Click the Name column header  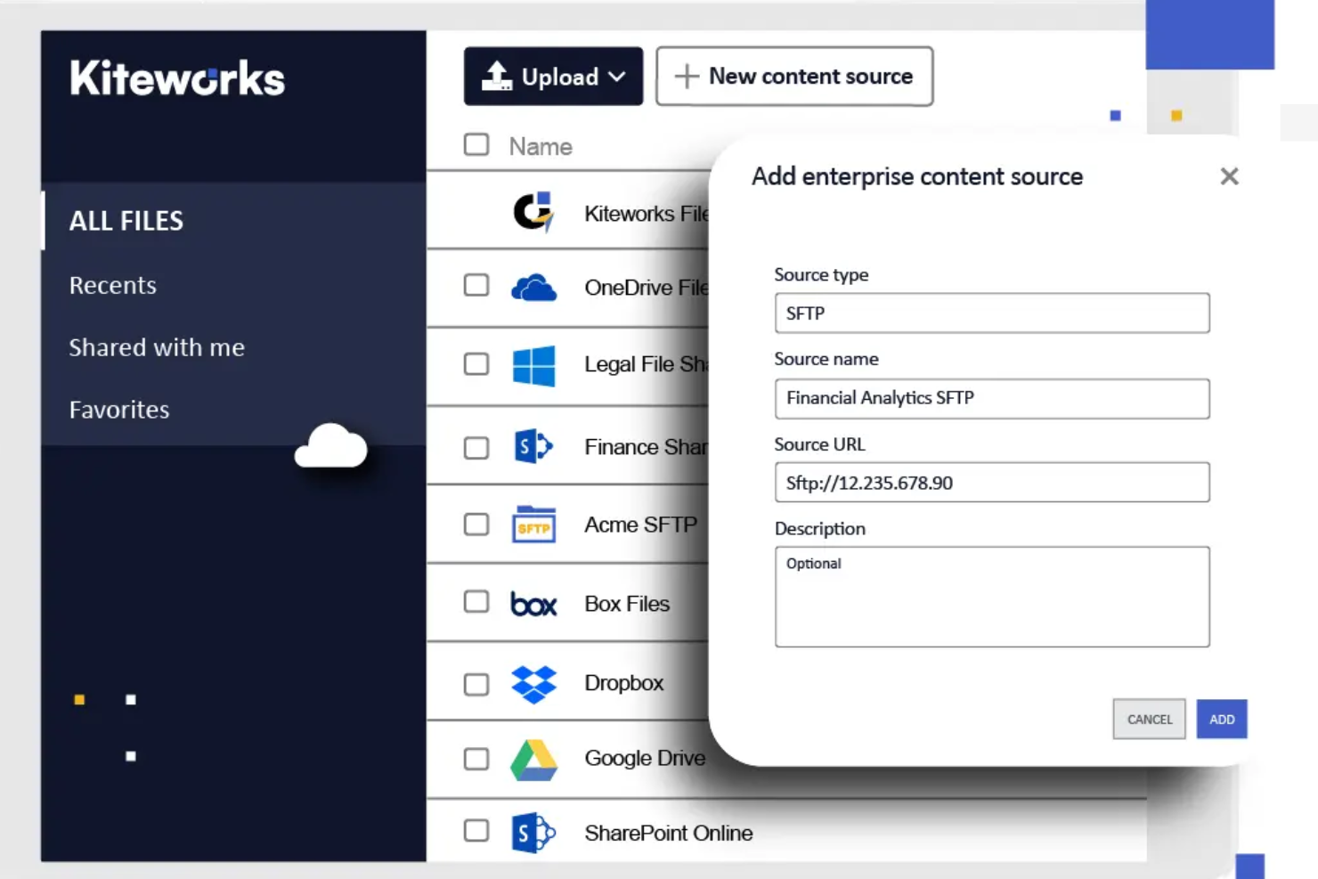tap(541, 146)
